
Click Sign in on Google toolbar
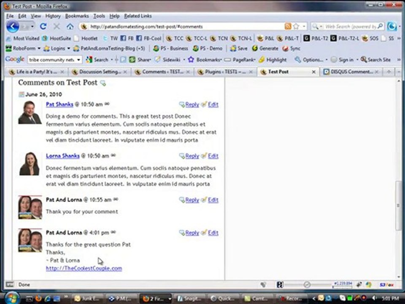point(342,60)
